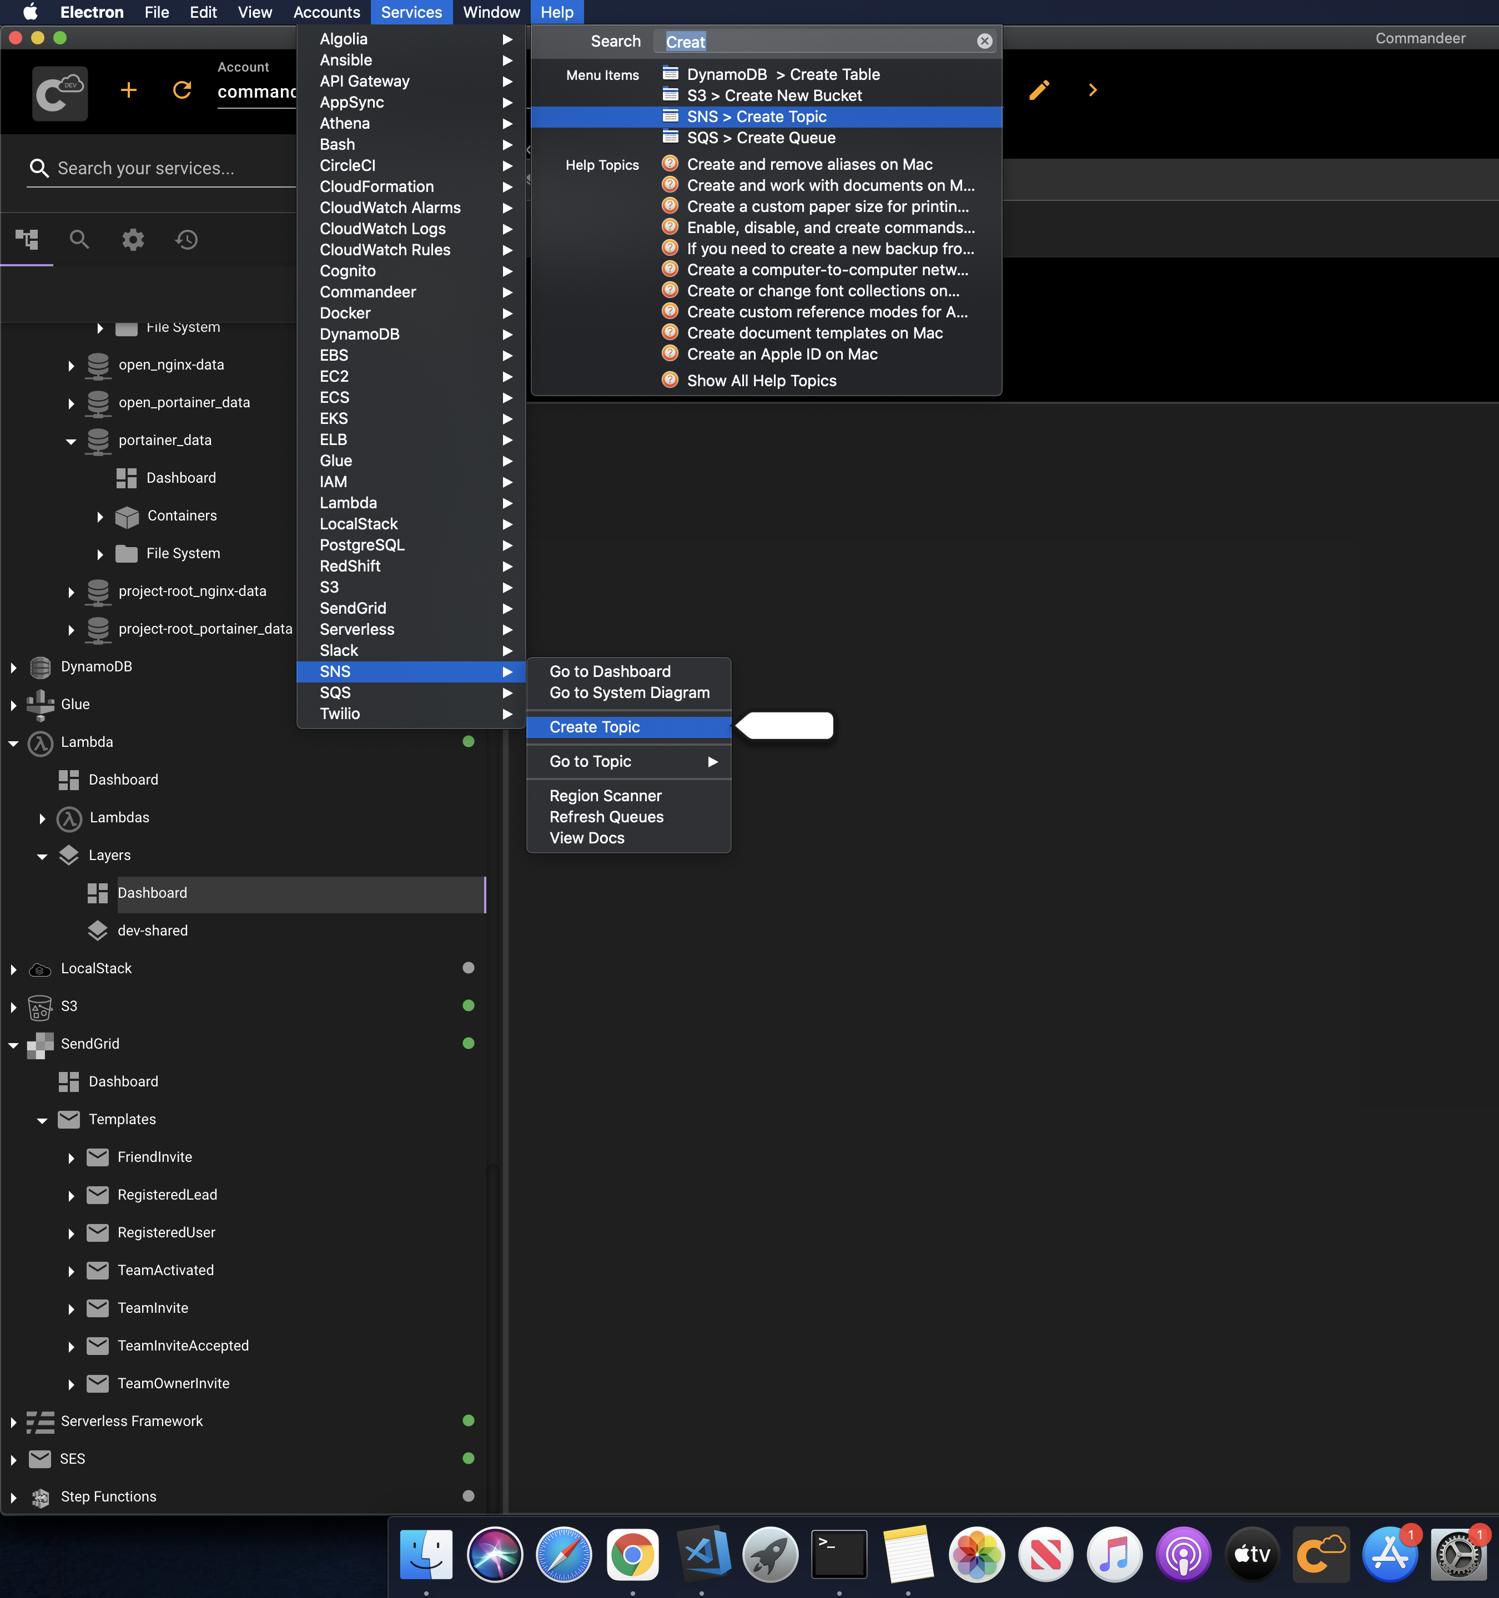Open the Window menu in menu bar
Image resolution: width=1499 pixels, height=1598 pixels.
pos(491,12)
